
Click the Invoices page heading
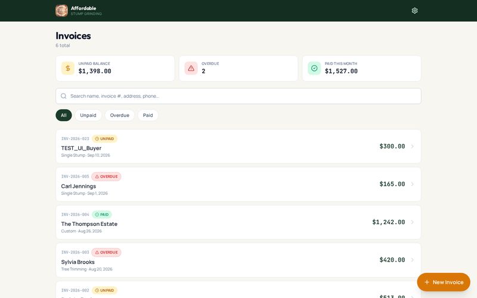(73, 36)
